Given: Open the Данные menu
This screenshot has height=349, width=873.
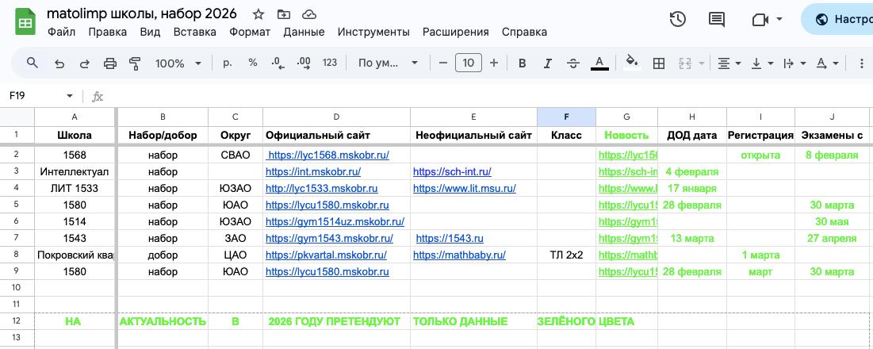Looking at the screenshot, I should 304,33.
